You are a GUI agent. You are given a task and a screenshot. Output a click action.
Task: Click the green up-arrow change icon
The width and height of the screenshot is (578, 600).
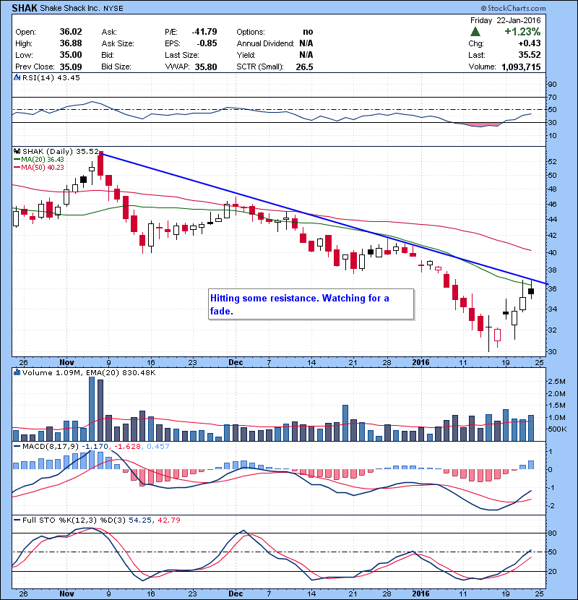pyautogui.click(x=475, y=32)
